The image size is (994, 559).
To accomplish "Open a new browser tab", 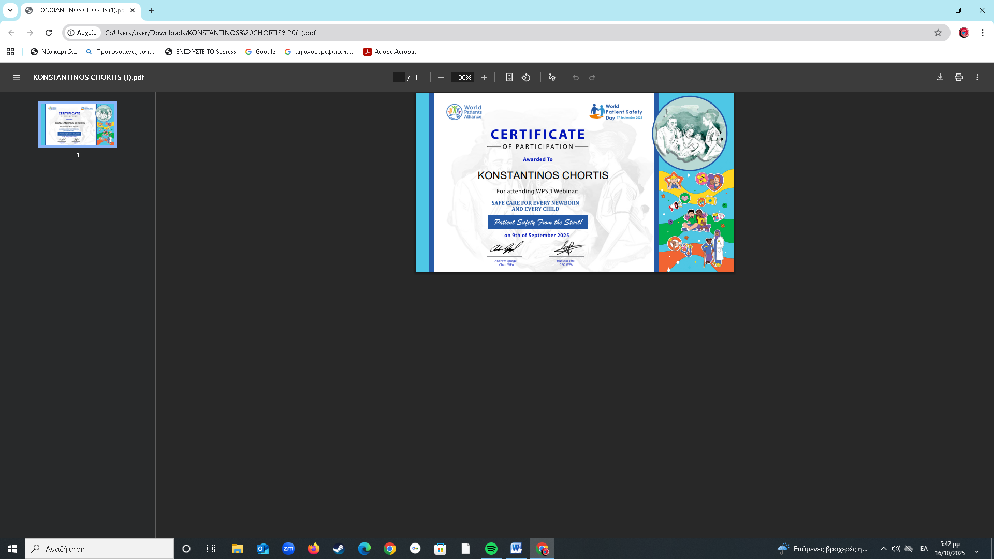I will [x=151, y=10].
